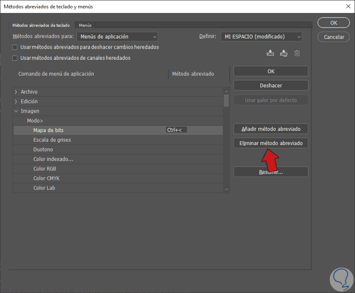Open the Definir set dropdown
This screenshot has height=293, width=355.
pyautogui.click(x=261, y=37)
